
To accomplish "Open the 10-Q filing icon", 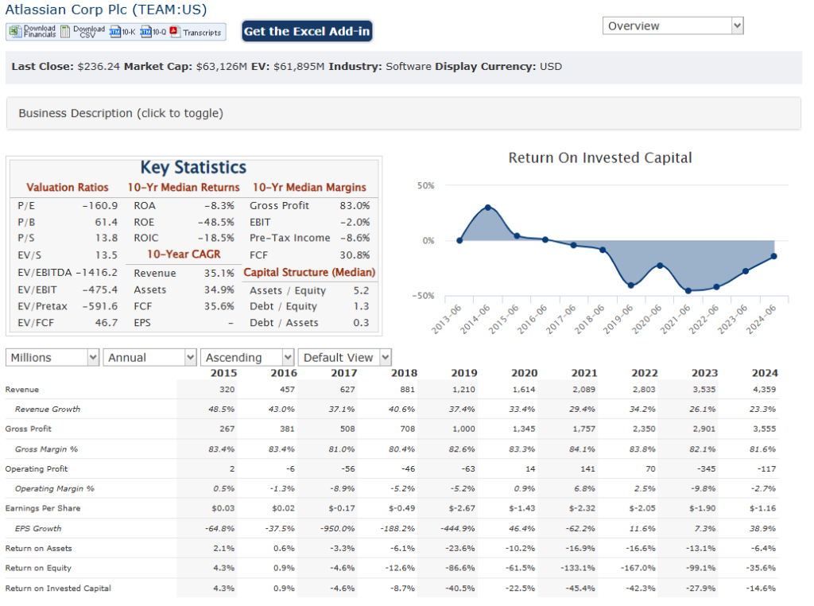I will [x=146, y=32].
